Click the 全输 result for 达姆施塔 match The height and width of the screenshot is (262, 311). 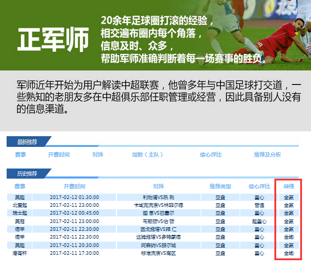coord(289,237)
